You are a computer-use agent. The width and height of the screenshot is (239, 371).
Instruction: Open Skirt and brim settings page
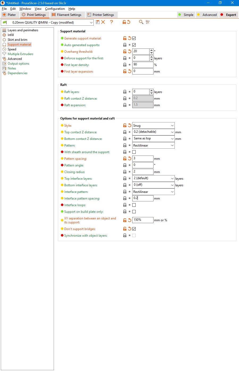(x=17, y=40)
